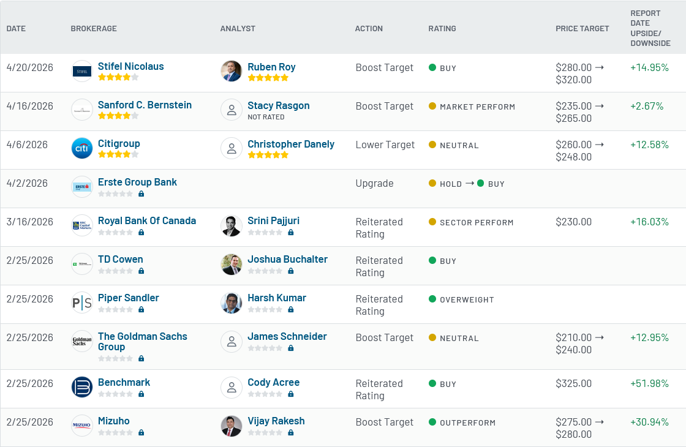Sort by the RATING column header
Screen dimensions: 686x447
click(442, 28)
